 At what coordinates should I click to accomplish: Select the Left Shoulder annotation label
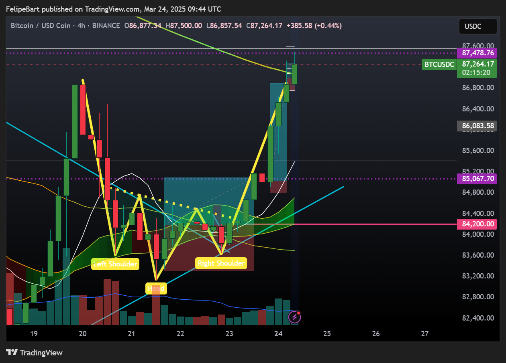[115, 264]
